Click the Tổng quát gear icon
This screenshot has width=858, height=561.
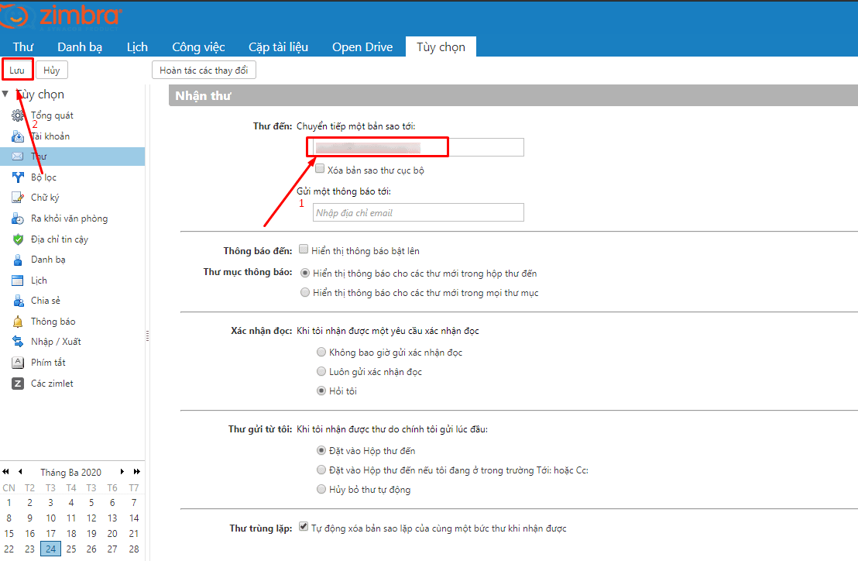[18, 115]
